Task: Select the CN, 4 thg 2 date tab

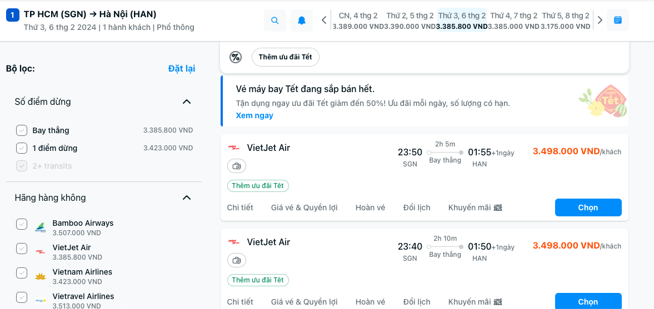Action: 358,21
